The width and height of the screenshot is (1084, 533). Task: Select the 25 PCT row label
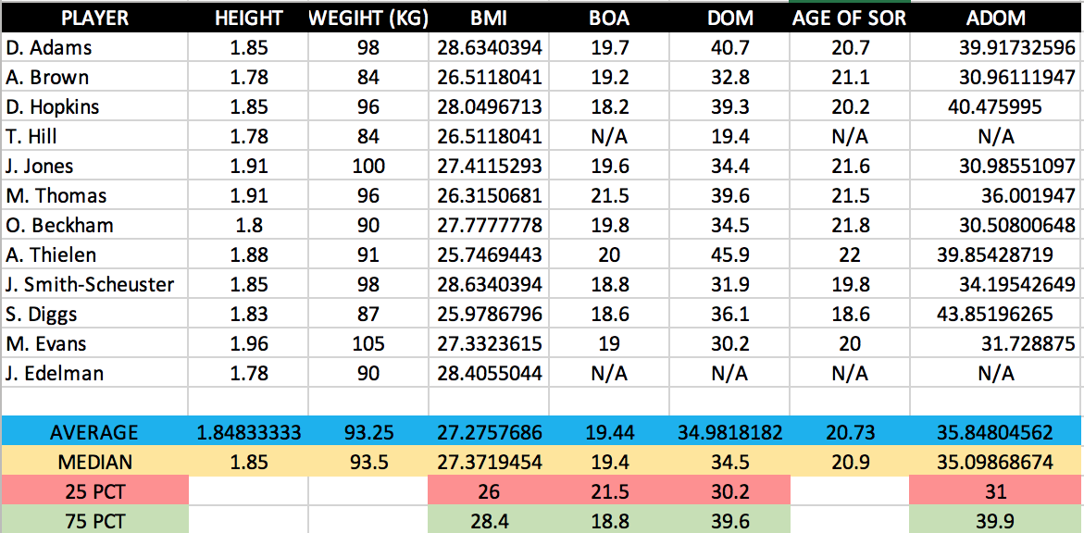coord(94,490)
